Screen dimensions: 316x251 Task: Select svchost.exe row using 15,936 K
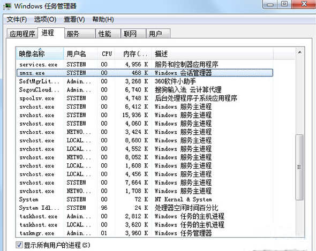click(145, 115)
